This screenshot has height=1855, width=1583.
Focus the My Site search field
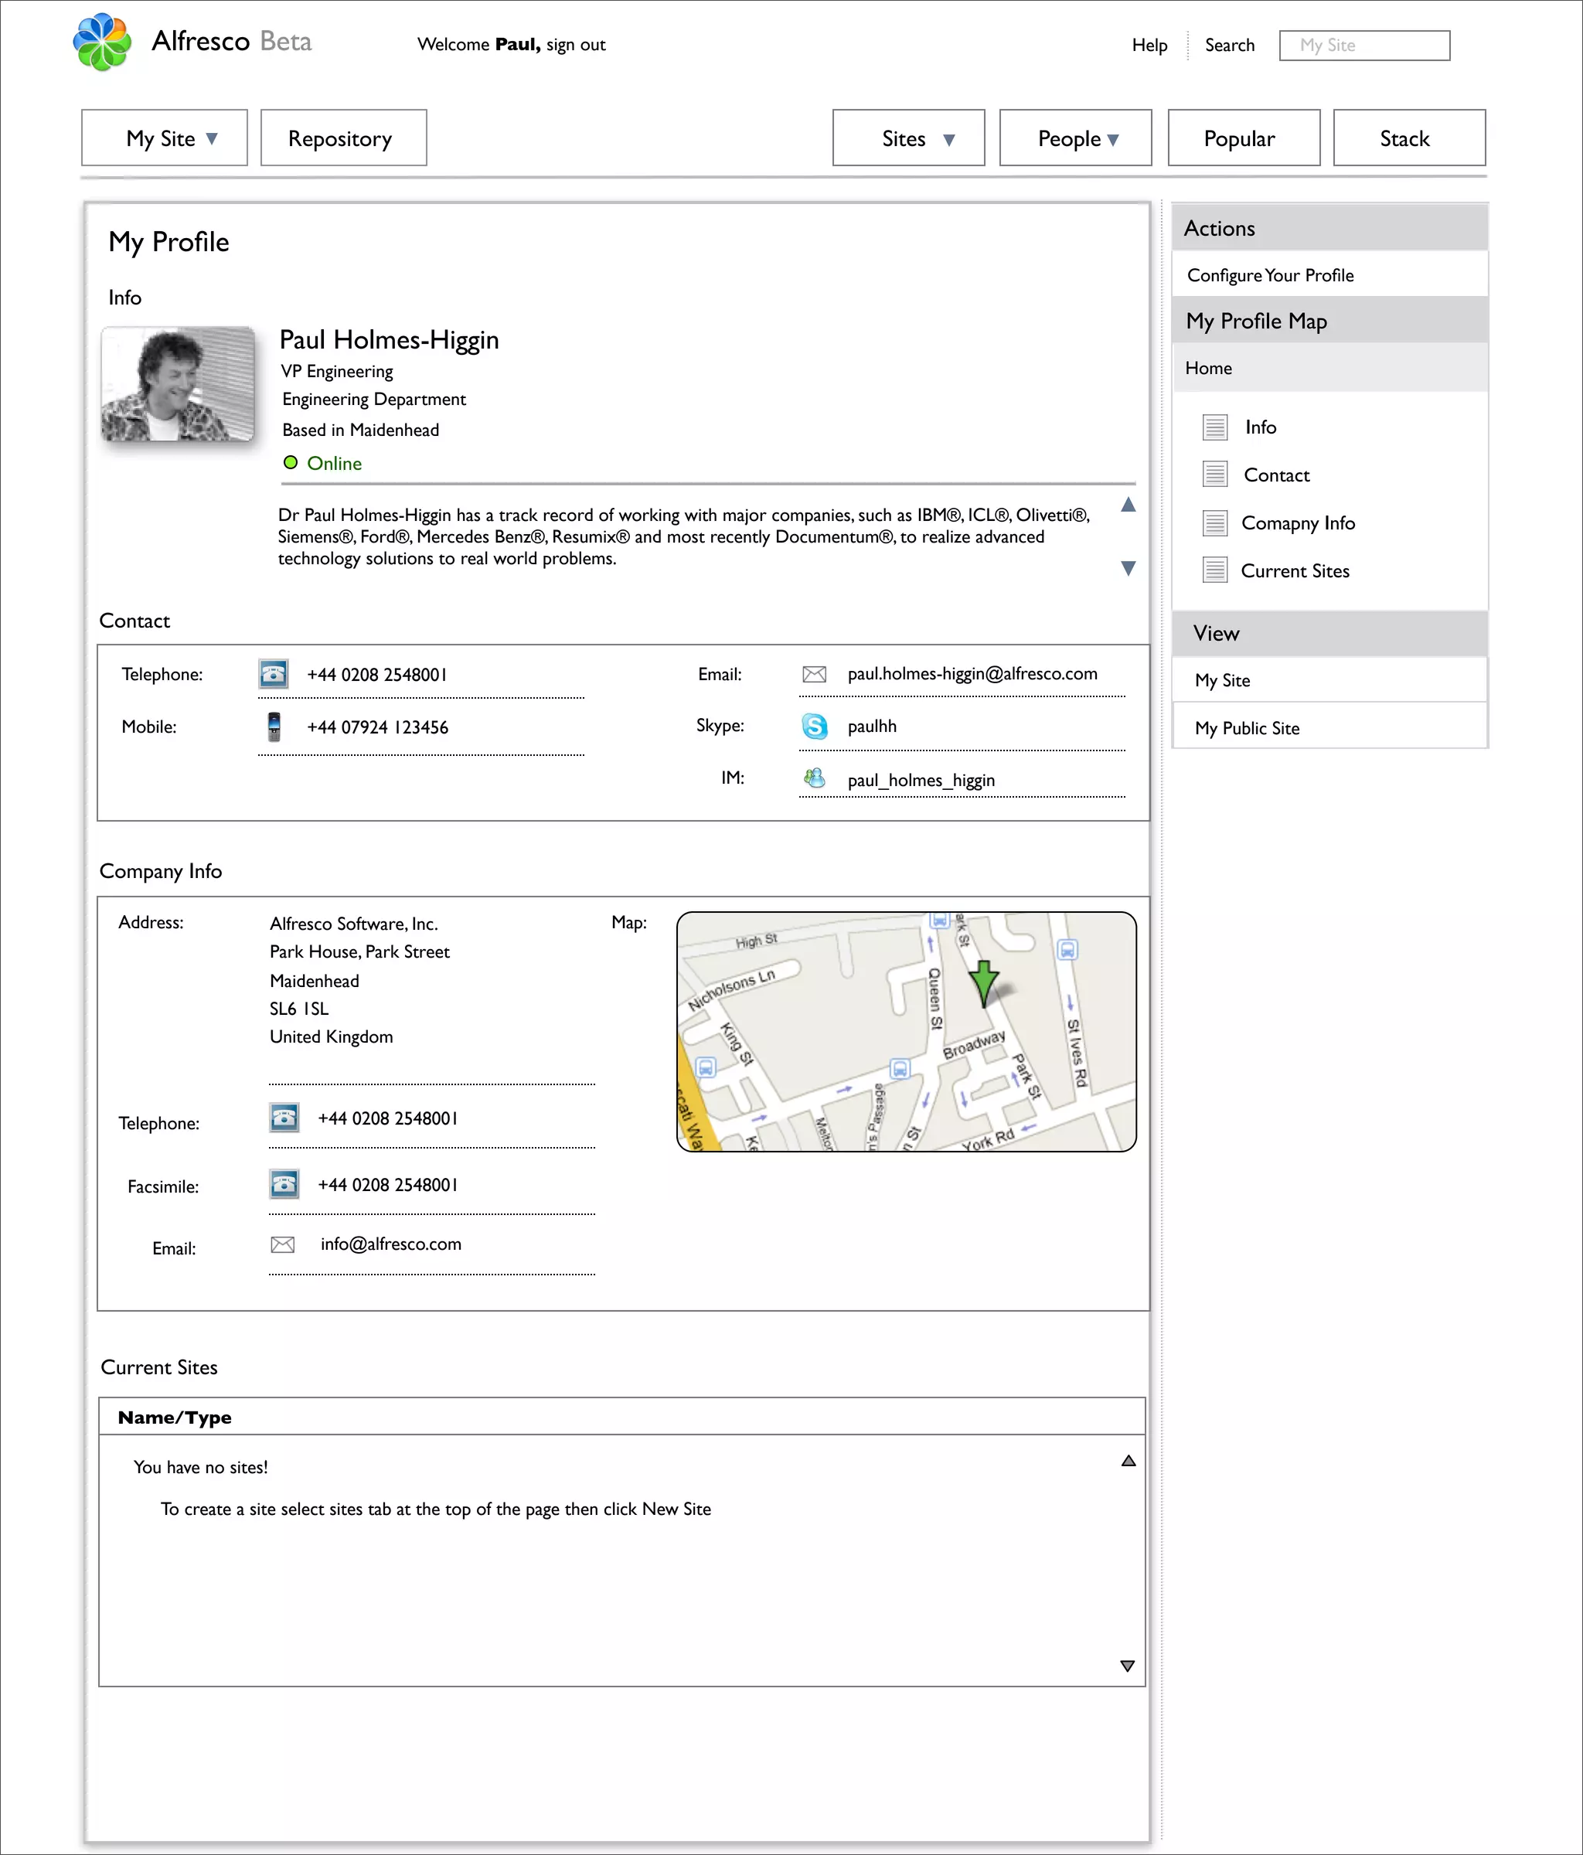coord(1364,46)
